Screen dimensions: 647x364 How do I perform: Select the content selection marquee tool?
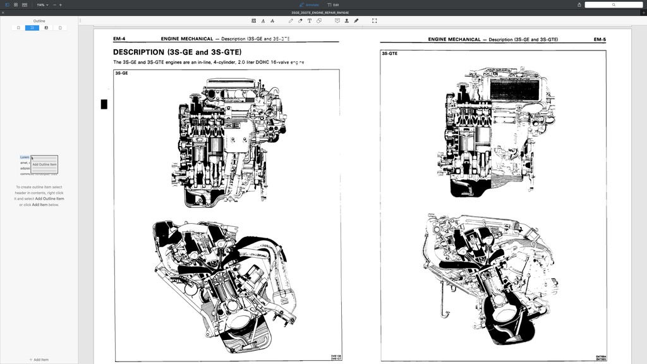click(375, 21)
